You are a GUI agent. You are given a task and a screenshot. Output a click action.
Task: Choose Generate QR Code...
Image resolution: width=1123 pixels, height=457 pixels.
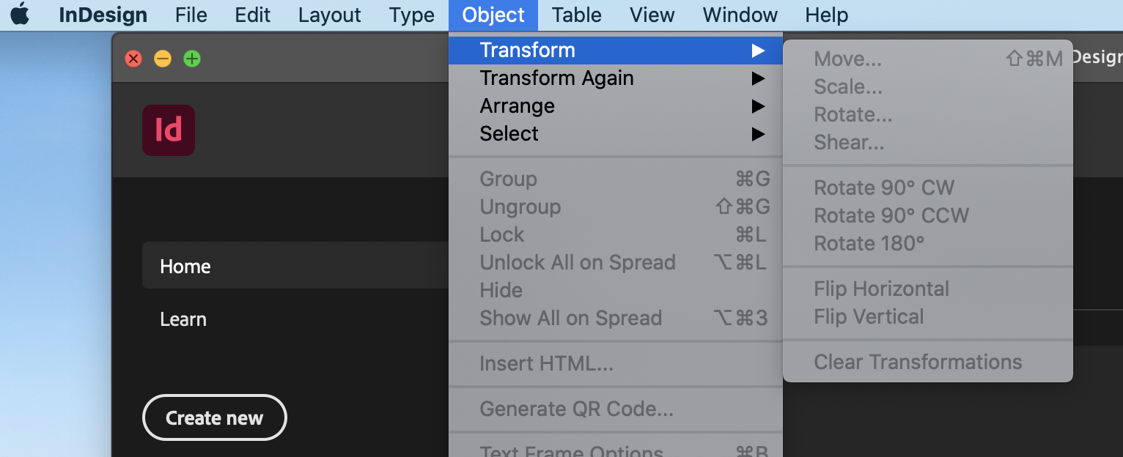pos(576,409)
